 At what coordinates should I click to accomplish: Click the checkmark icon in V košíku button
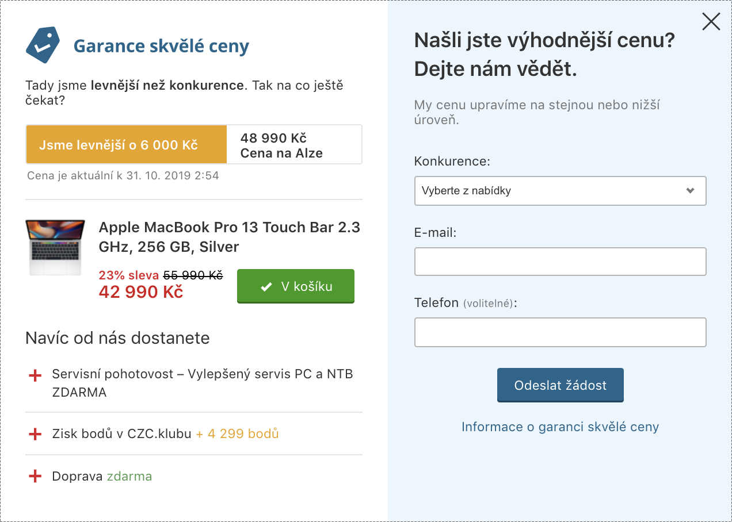click(x=266, y=287)
